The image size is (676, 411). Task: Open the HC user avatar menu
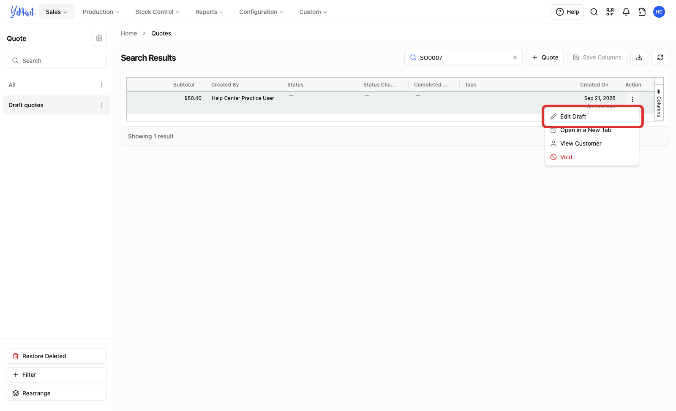(x=659, y=12)
